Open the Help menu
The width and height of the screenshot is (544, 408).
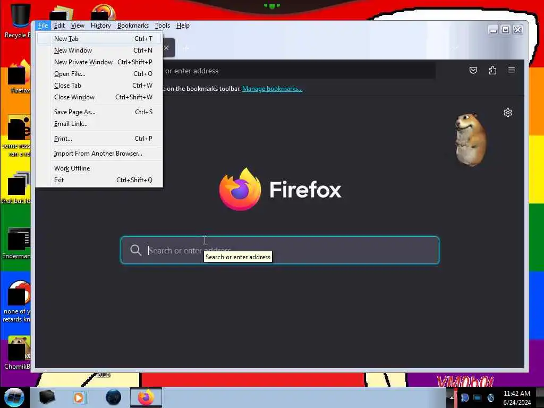pos(183,25)
